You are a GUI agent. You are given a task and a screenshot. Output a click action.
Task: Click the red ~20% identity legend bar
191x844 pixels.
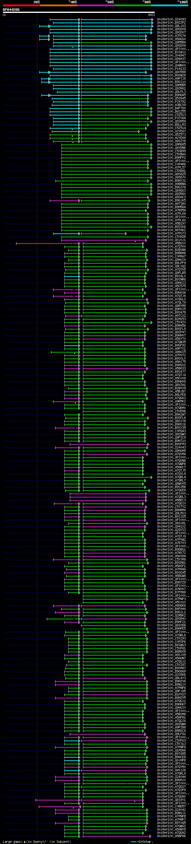[x=21, y=5]
